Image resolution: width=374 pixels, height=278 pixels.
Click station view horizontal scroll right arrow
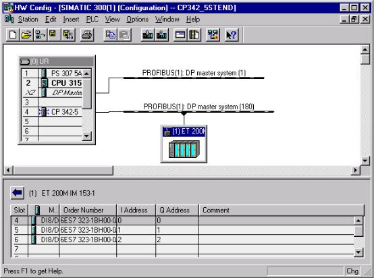[x=356, y=170]
